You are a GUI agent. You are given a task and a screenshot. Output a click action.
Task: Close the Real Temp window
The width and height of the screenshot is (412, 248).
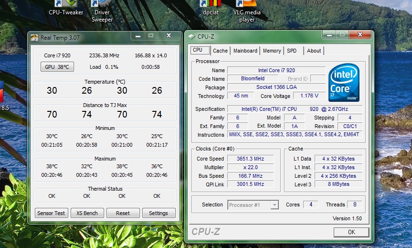click(169, 36)
